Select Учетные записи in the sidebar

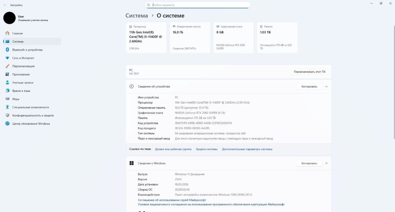coord(32,82)
